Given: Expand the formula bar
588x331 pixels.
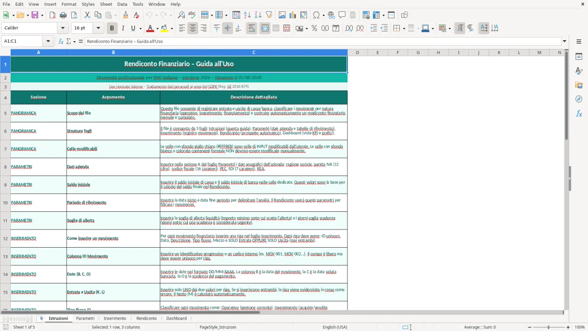Looking at the screenshot, I should coord(565,41).
